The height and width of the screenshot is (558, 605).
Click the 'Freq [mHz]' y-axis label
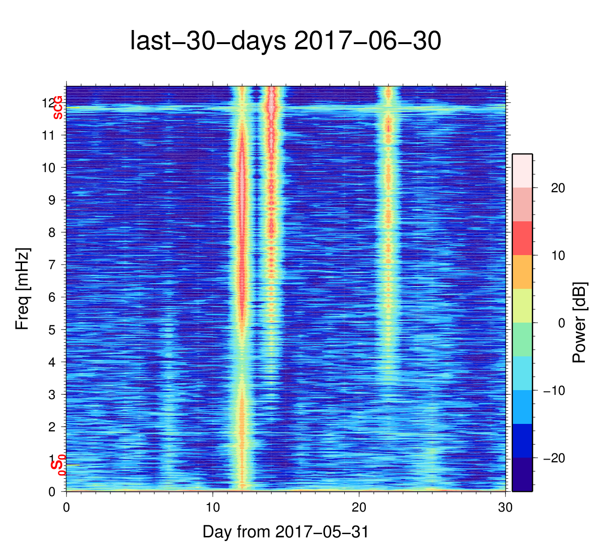coord(22,289)
